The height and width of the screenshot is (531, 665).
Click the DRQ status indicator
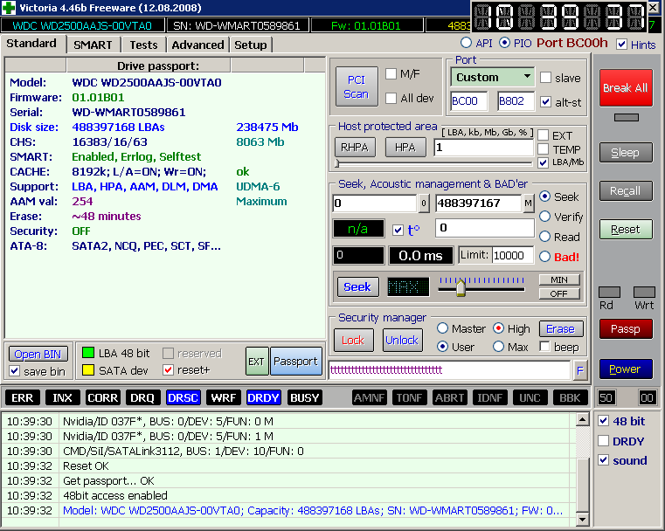(142, 398)
